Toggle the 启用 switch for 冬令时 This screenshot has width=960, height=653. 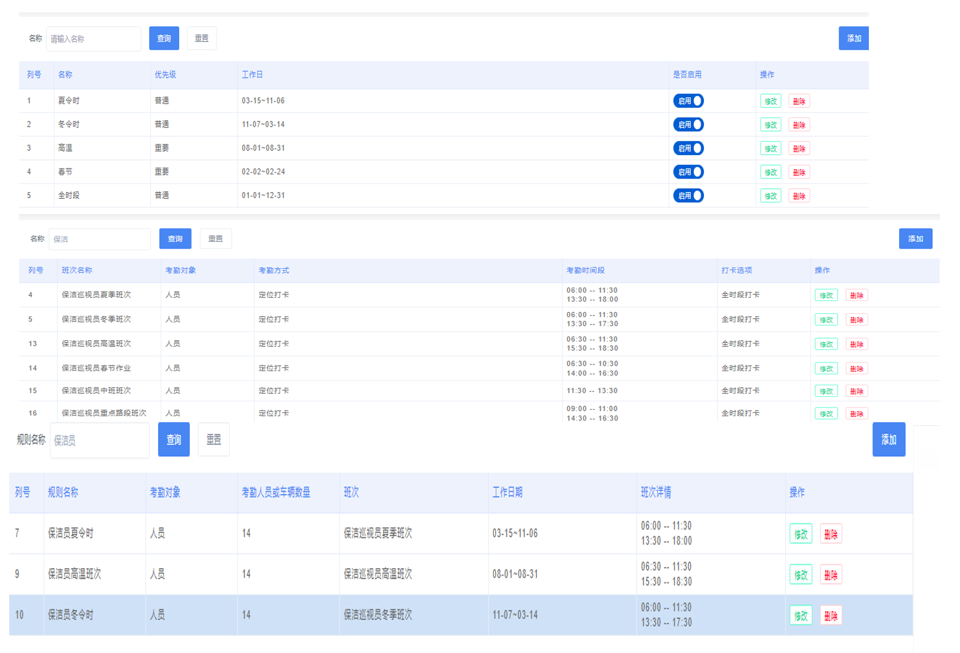(688, 124)
